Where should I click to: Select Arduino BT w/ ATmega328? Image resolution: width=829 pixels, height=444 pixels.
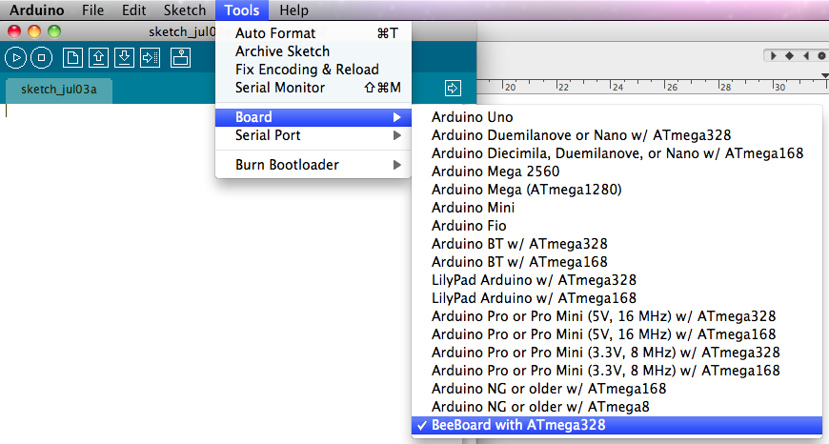pos(617,244)
